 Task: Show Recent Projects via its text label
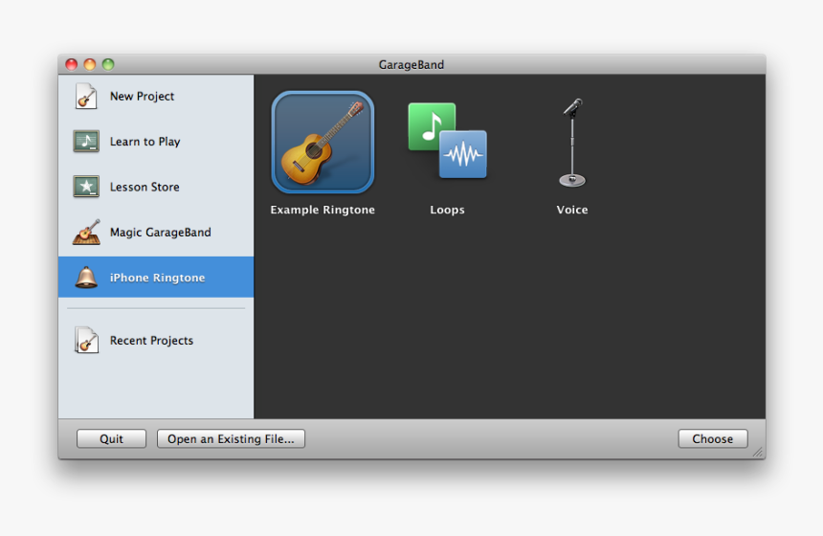coord(151,341)
